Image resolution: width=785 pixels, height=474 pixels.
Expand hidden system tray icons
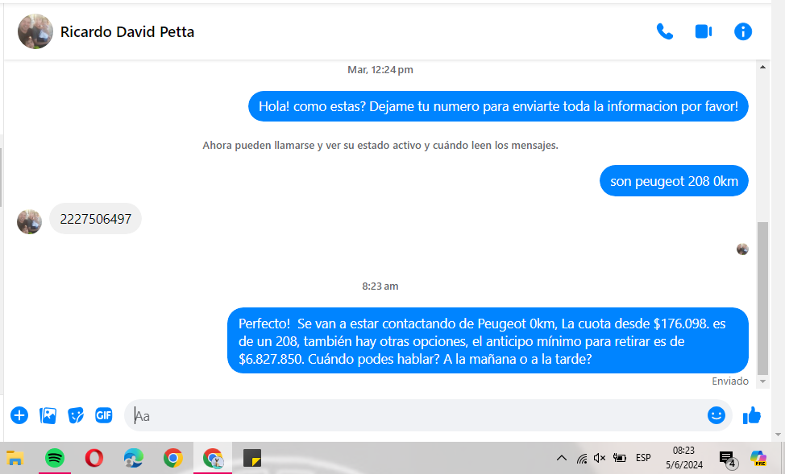[x=561, y=458]
